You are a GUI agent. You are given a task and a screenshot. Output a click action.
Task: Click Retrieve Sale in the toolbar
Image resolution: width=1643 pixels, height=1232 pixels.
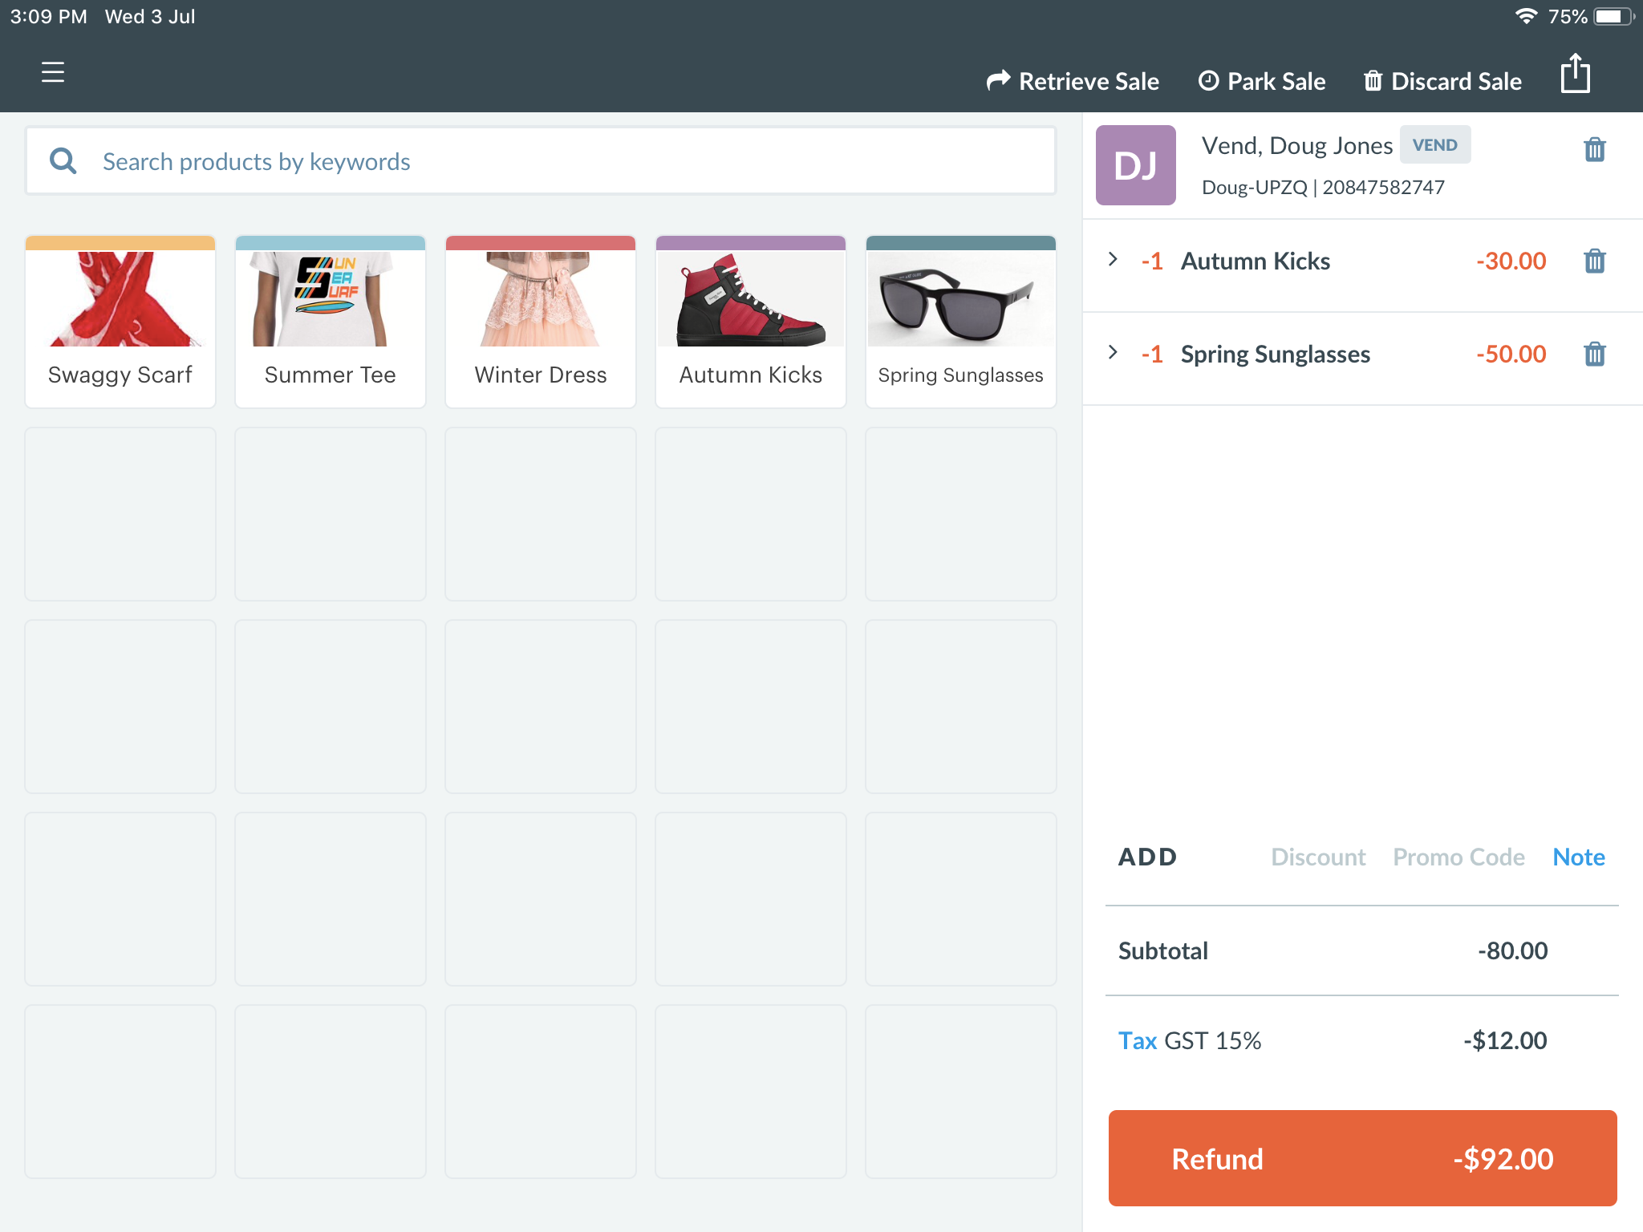(x=1073, y=81)
